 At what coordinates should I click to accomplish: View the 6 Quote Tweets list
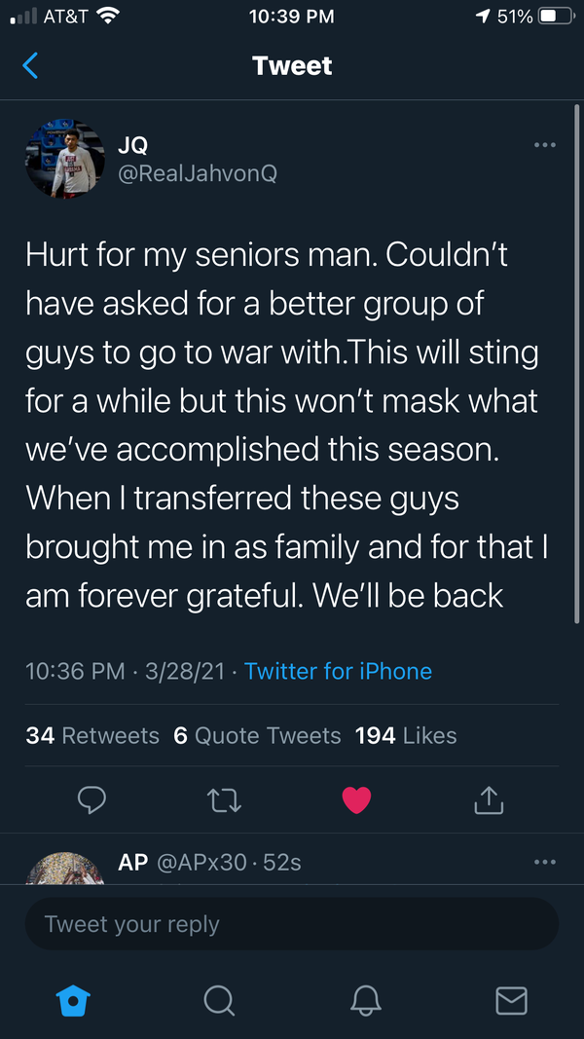(x=257, y=735)
